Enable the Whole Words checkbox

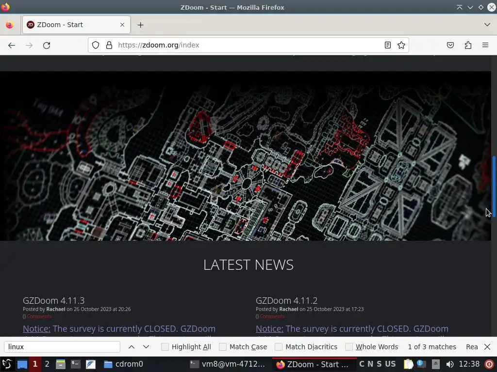tap(349, 347)
